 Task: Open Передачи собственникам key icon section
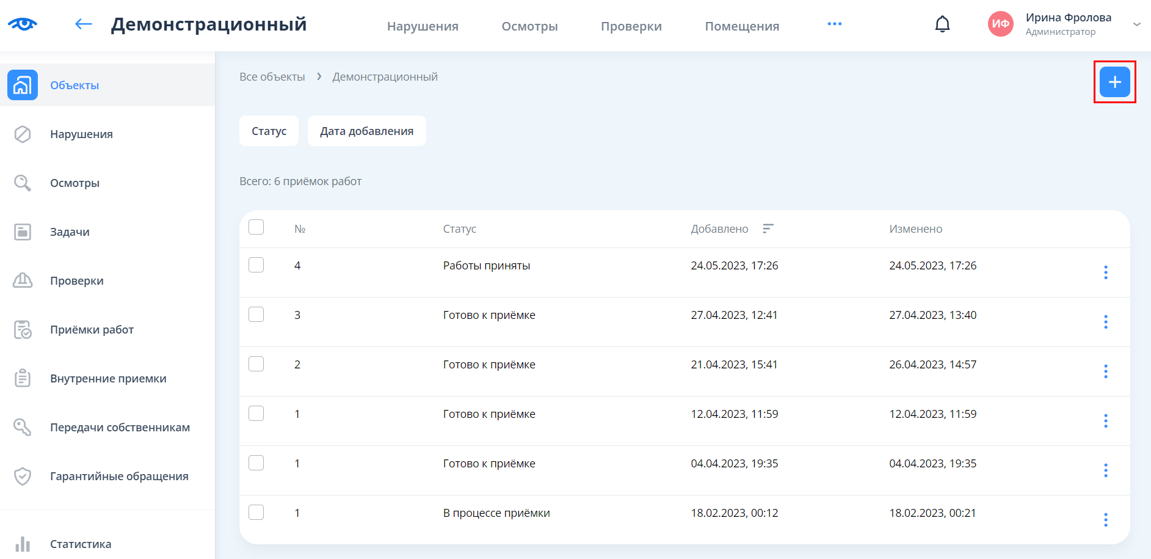pyautogui.click(x=23, y=428)
